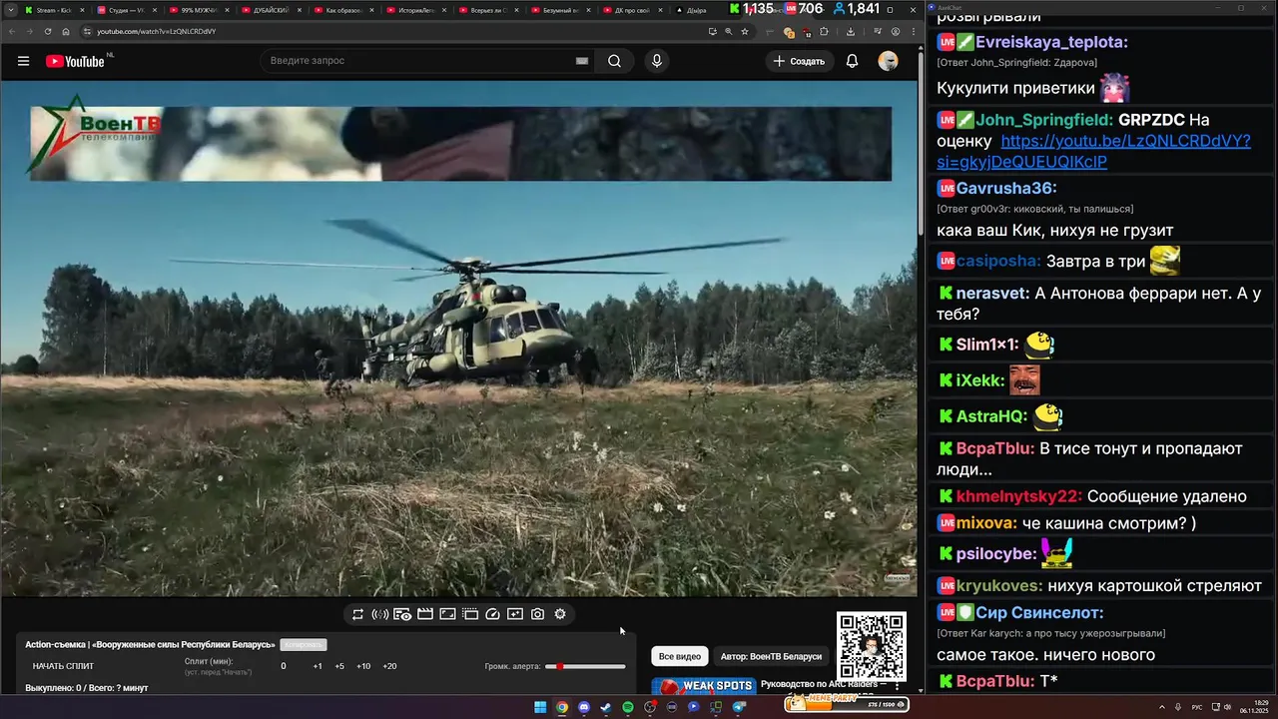Open the Windows Start menu
This screenshot has height=719, width=1278.
tap(540, 707)
